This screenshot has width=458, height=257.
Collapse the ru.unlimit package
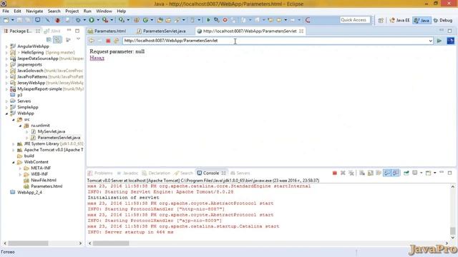click(x=20, y=126)
